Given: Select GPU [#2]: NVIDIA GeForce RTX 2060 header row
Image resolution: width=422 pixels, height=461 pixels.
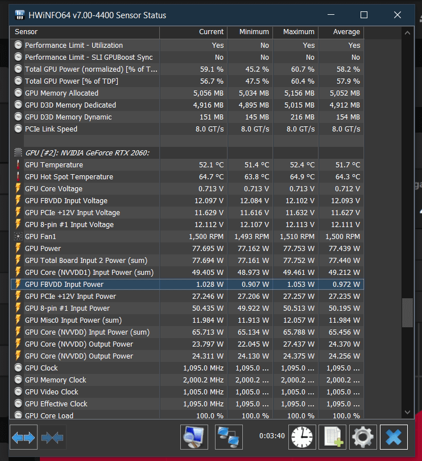Looking at the screenshot, I should click(187, 153).
